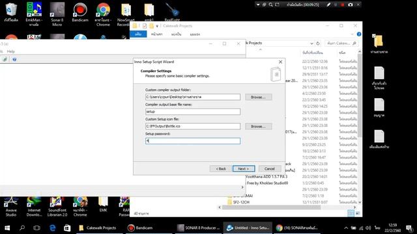Open the second ribbon tab in Cakewalk Projects Explorer
417x234 pixels.
coord(156,34)
